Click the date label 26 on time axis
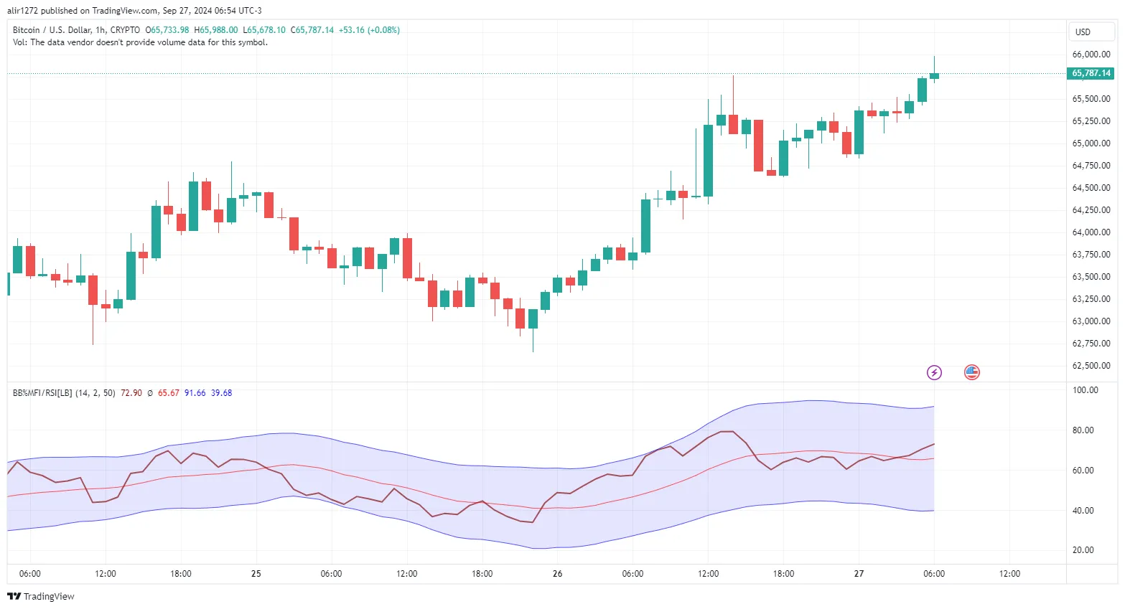 (x=558, y=574)
